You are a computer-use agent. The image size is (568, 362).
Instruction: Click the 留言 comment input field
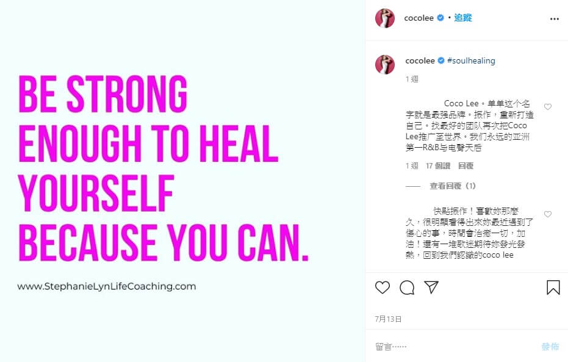coord(455,346)
